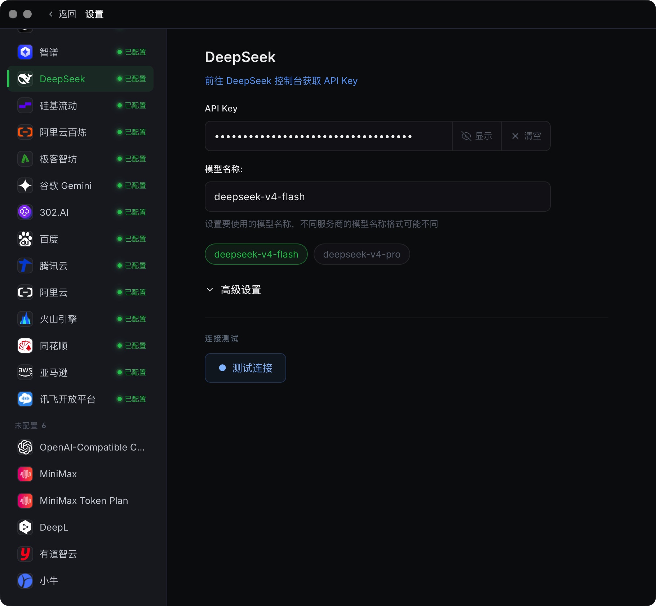
Task: Click the MiniMax Token Plan icon
Action: (x=25, y=501)
